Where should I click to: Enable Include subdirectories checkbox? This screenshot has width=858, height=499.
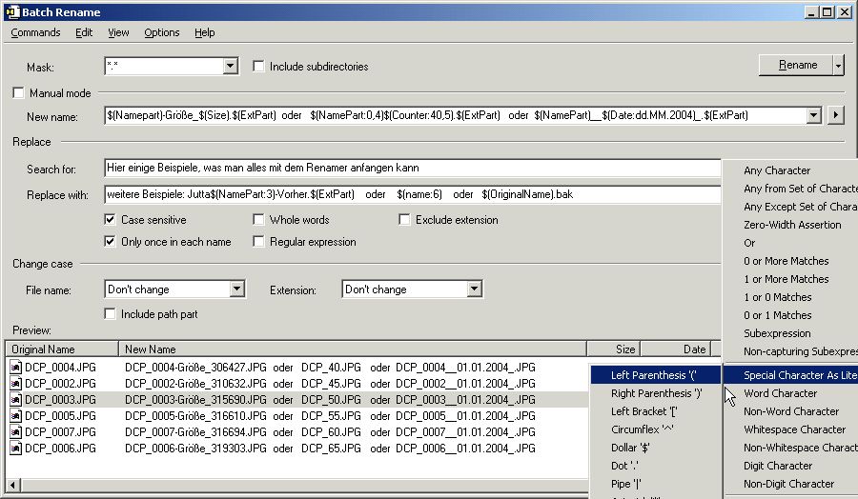point(258,66)
